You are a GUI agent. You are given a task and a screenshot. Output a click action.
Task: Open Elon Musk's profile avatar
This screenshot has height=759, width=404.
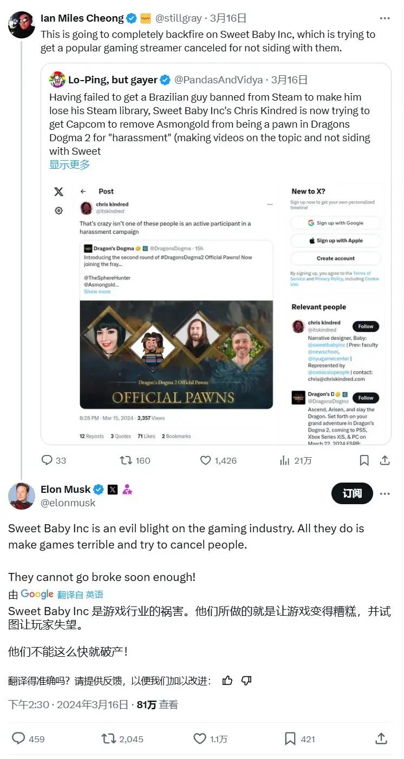[x=21, y=496]
